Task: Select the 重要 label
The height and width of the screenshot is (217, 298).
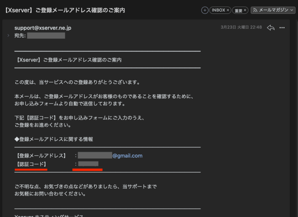Action: coord(238,10)
